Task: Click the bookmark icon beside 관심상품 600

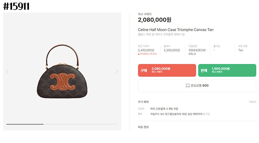Action: [188, 86]
